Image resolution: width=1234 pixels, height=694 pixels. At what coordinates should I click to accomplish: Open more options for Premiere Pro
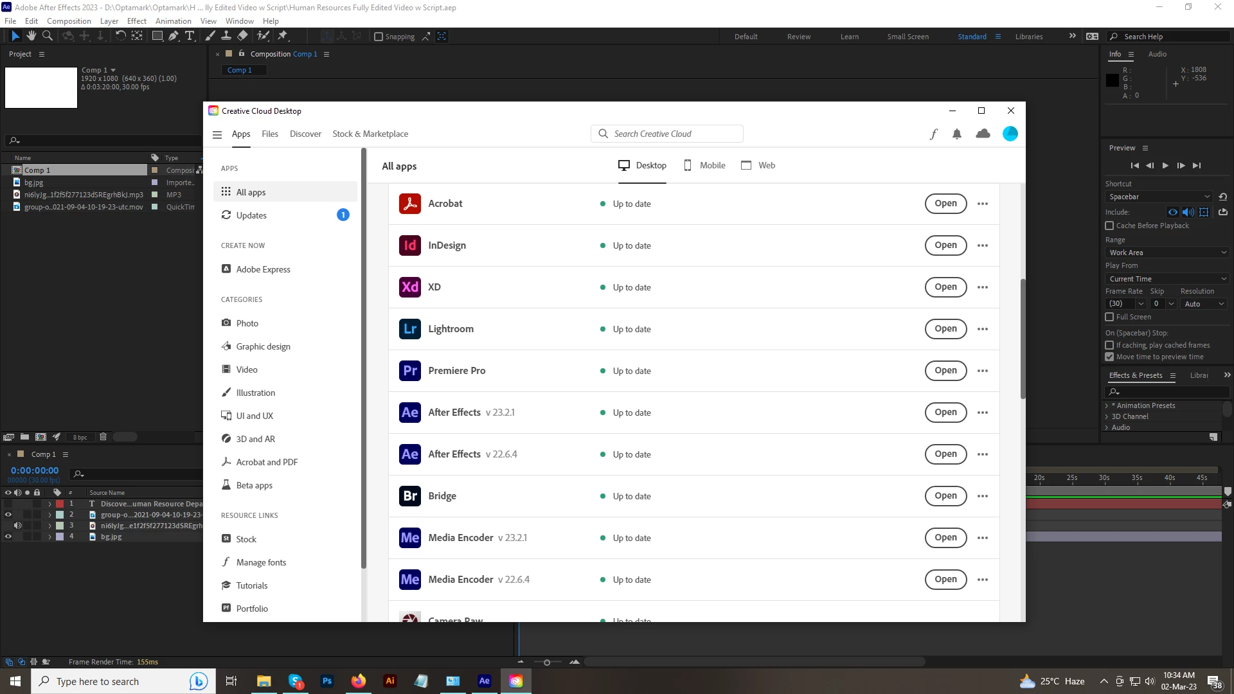983,371
